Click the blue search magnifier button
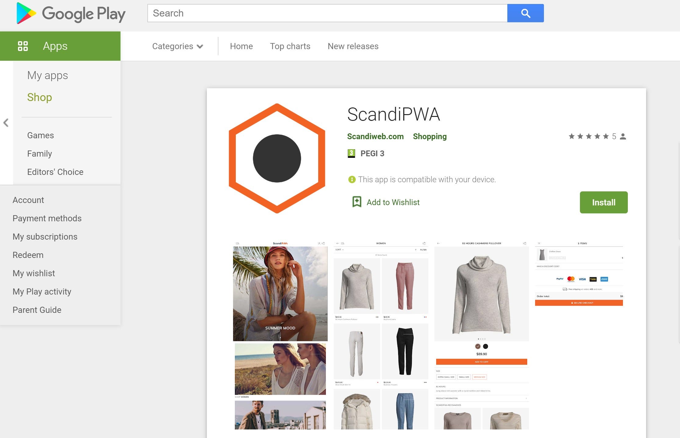 (x=525, y=13)
